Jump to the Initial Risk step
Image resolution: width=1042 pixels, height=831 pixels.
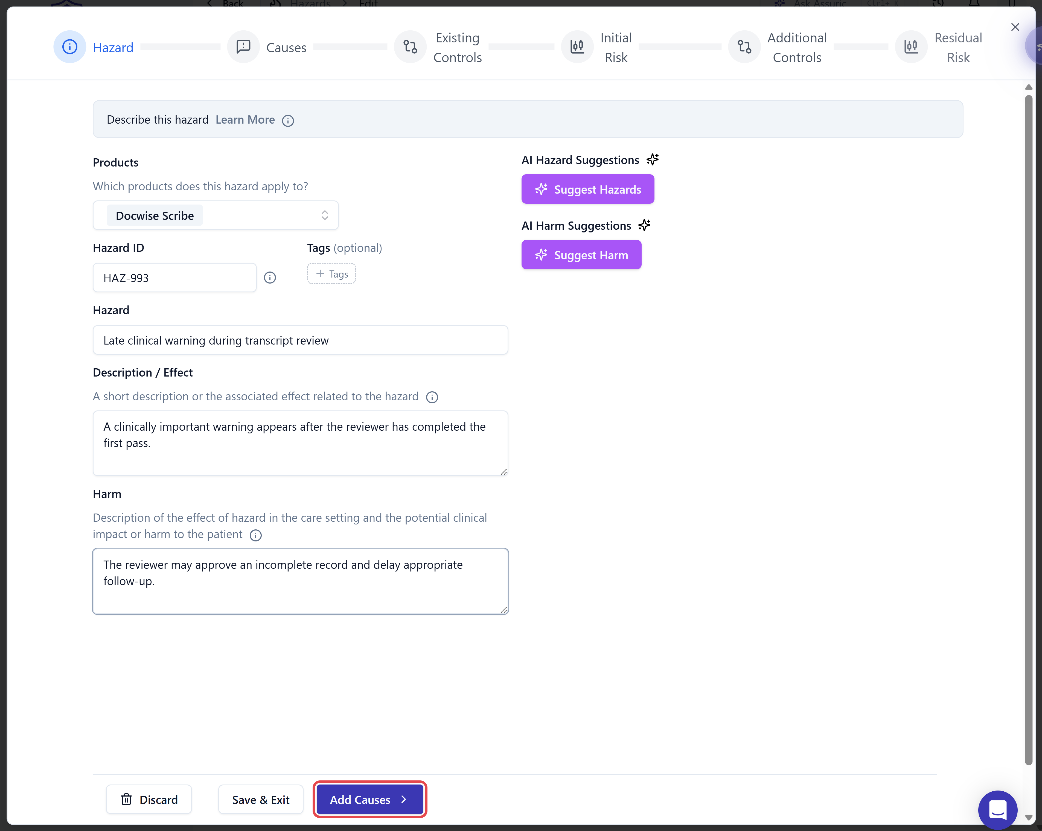[x=616, y=48]
